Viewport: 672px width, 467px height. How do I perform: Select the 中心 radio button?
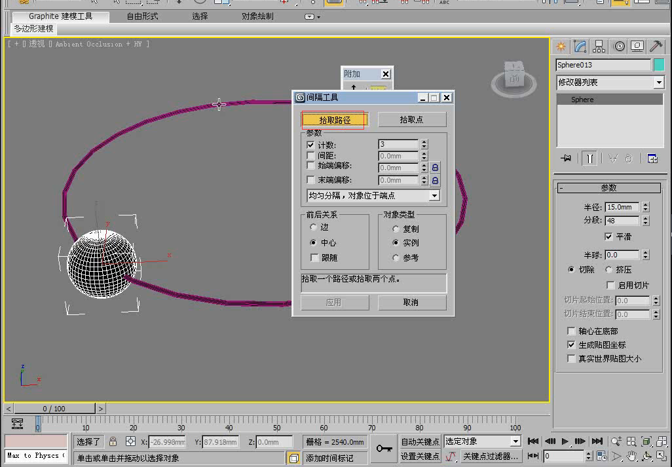coord(313,242)
